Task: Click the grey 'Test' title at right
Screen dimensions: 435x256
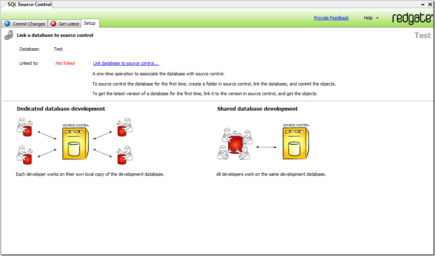Action: pos(423,36)
